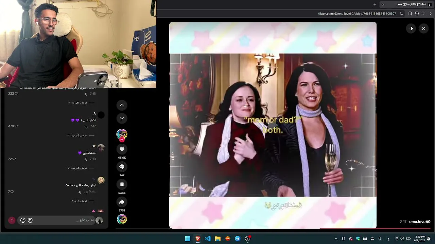
Task: Open the spinning music disc at sidebar bottom
Action: 122,219
